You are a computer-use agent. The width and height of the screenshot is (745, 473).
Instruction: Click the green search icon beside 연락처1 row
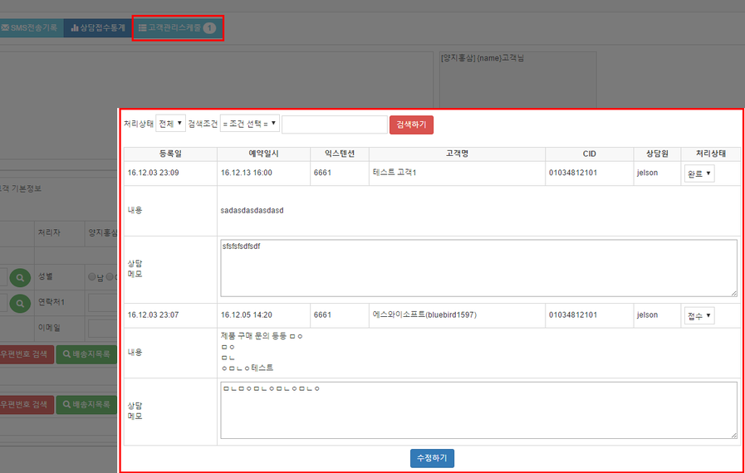pyautogui.click(x=20, y=303)
